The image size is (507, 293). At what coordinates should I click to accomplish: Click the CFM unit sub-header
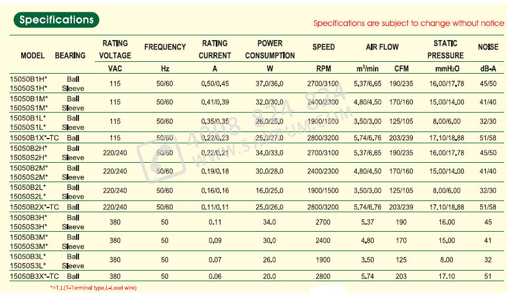[401, 68]
